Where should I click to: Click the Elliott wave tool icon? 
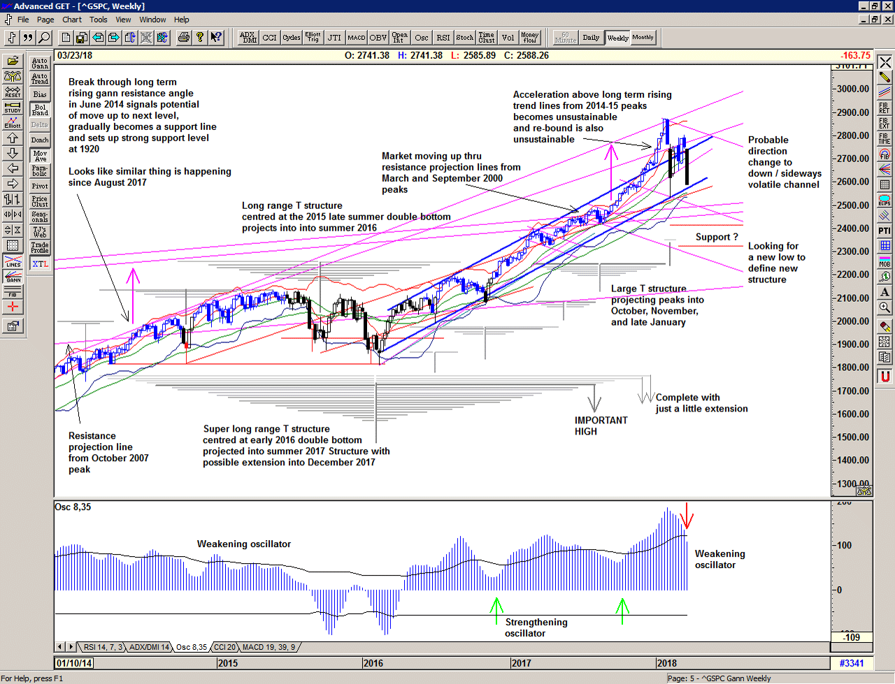13,122
